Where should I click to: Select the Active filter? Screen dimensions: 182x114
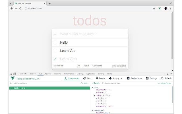point(86,66)
